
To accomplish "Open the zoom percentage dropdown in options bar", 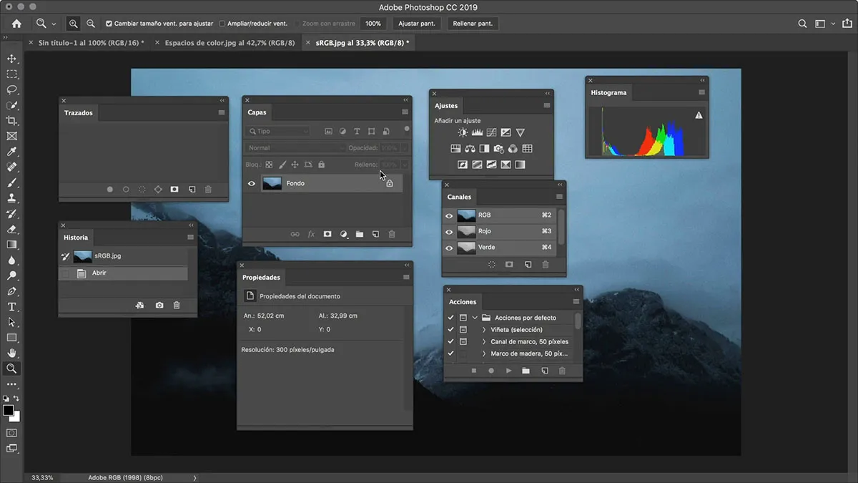I will click(373, 23).
